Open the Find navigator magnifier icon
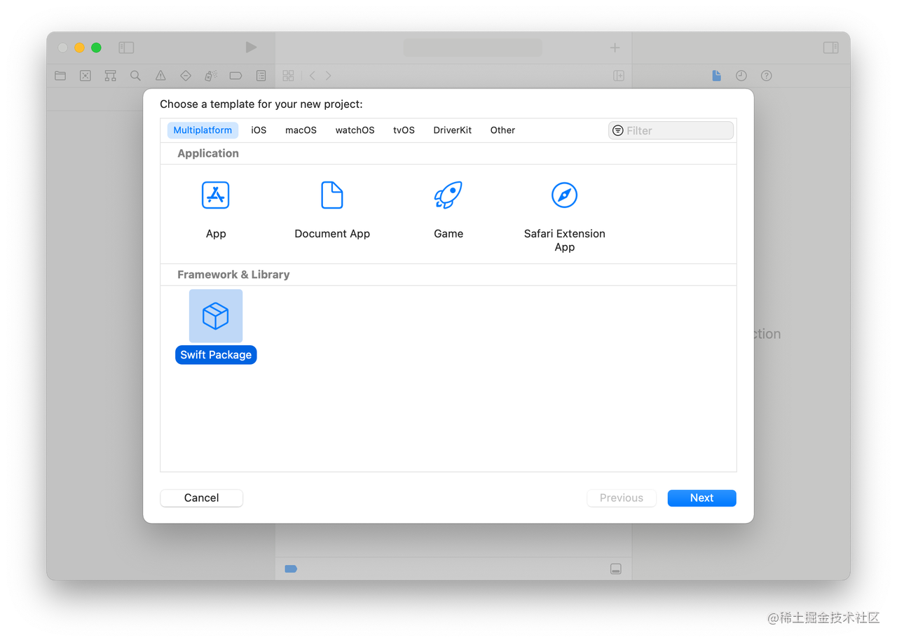 pyautogui.click(x=135, y=76)
